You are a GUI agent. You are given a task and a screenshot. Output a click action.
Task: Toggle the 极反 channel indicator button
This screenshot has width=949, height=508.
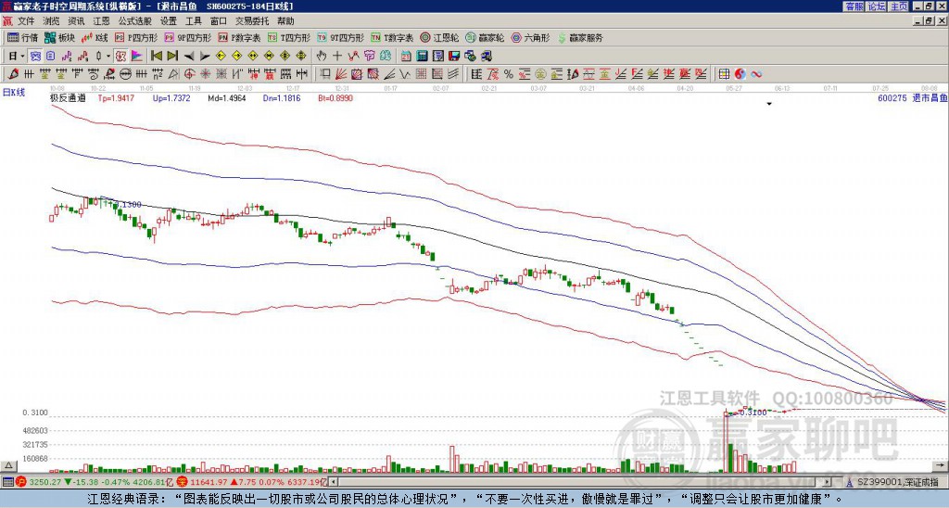(x=120, y=57)
